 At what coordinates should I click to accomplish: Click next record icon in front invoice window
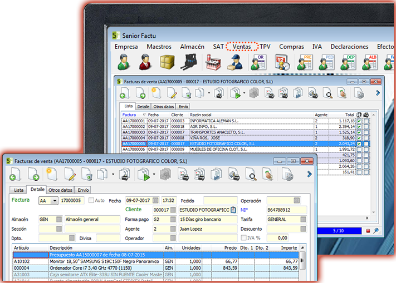[x=33, y=175]
